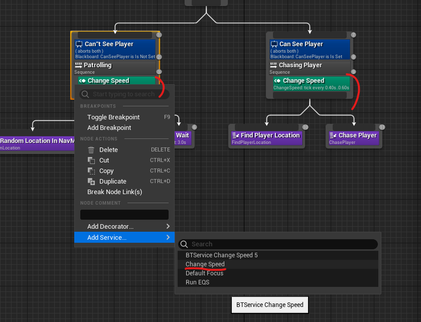The height and width of the screenshot is (322, 421).
Task: Choose Copy in the context menu
Action: (x=124, y=171)
